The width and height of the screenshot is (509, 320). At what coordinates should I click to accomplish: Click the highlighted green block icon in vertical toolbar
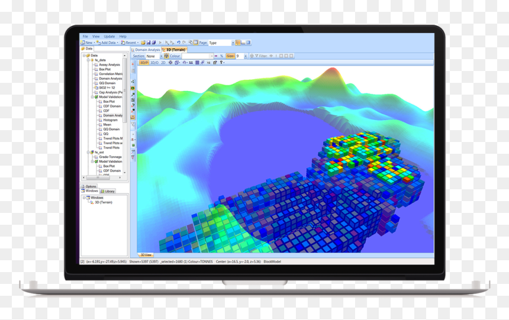pos(133,88)
